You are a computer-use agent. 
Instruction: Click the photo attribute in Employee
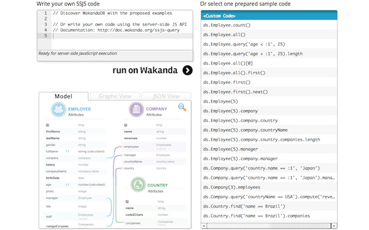point(50,191)
